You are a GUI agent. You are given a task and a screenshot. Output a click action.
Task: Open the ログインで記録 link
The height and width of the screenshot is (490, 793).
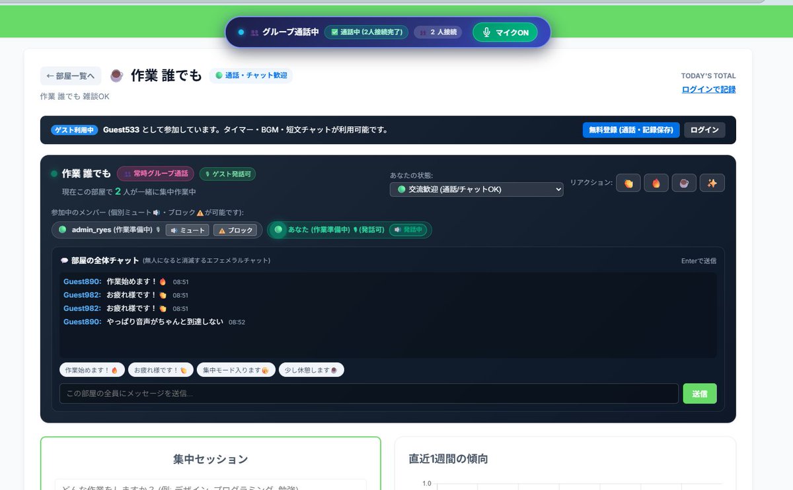pyautogui.click(x=708, y=89)
